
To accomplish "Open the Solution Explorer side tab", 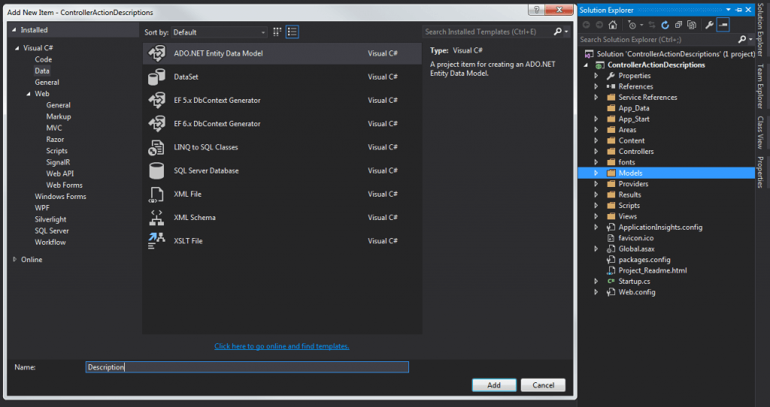I will coord(760,29).
